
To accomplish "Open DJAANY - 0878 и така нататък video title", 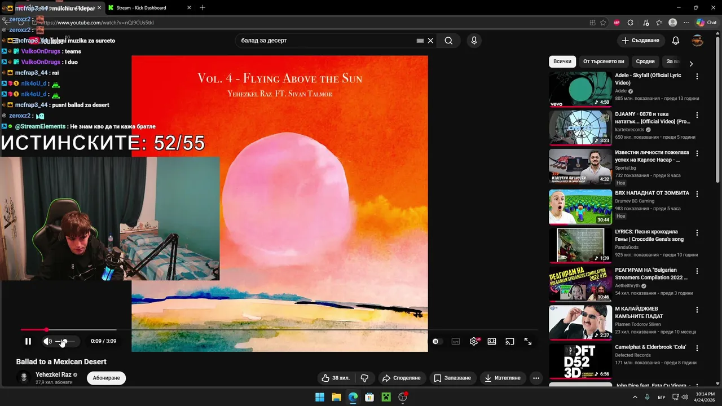I will pos(653,117).
